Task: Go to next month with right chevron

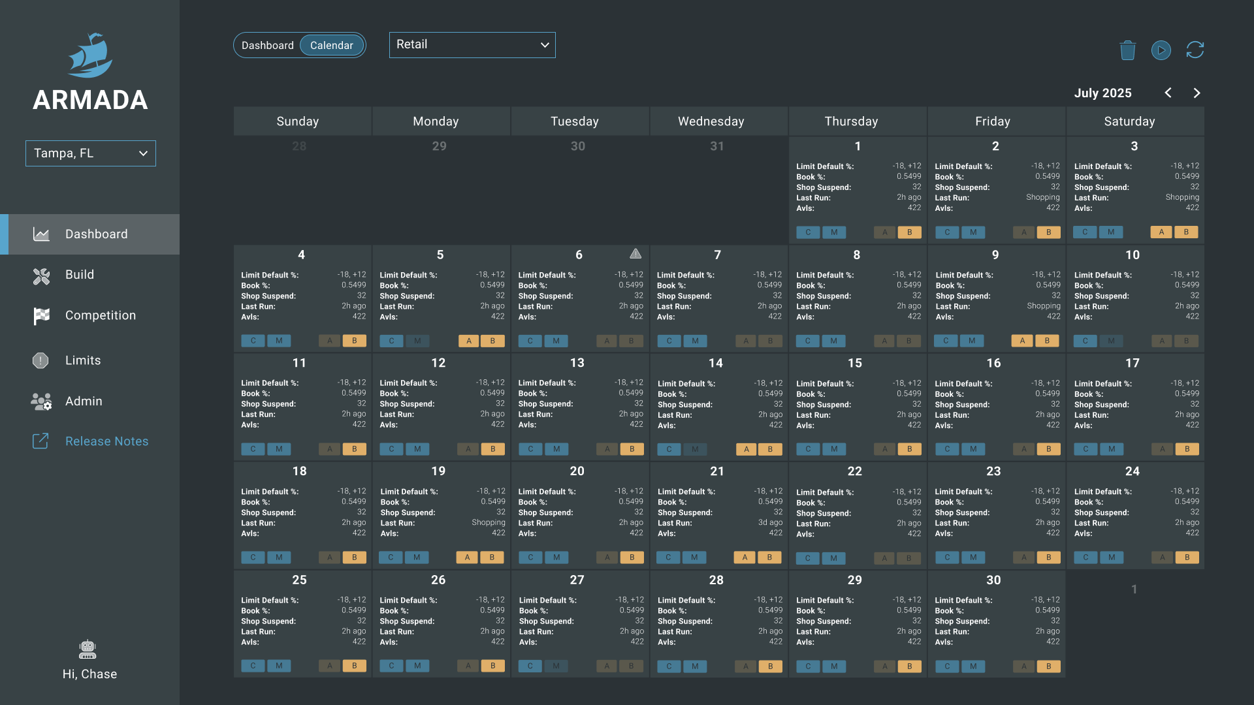Action: [1197, 93]
